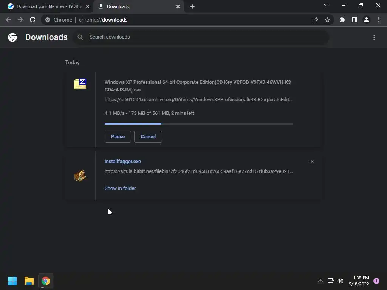The width and height of the screenshot is (387, 290).
Task: Open the profile avatar icon
Action: click(x=367, y=20)
